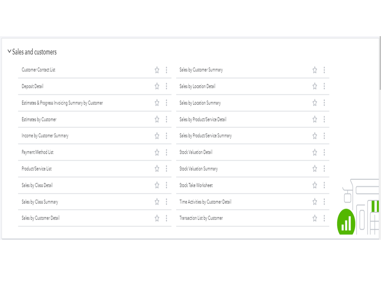Viewport: 381px width, 285px height.
Task: Open Estimates & Progress Invoicing Summary by Customer
Action: point(62,103)
